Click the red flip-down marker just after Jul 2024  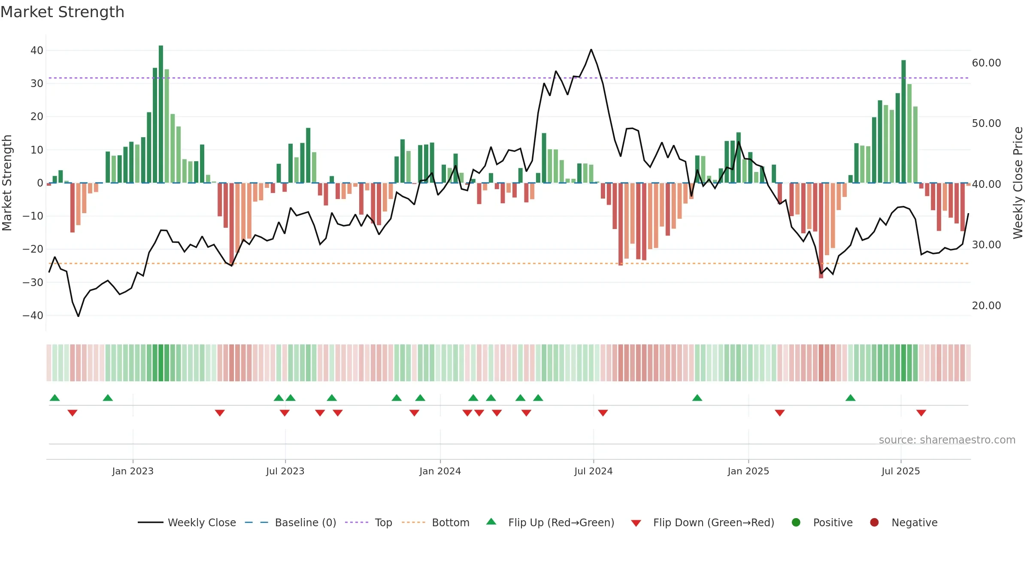click(x=603, y=413)
